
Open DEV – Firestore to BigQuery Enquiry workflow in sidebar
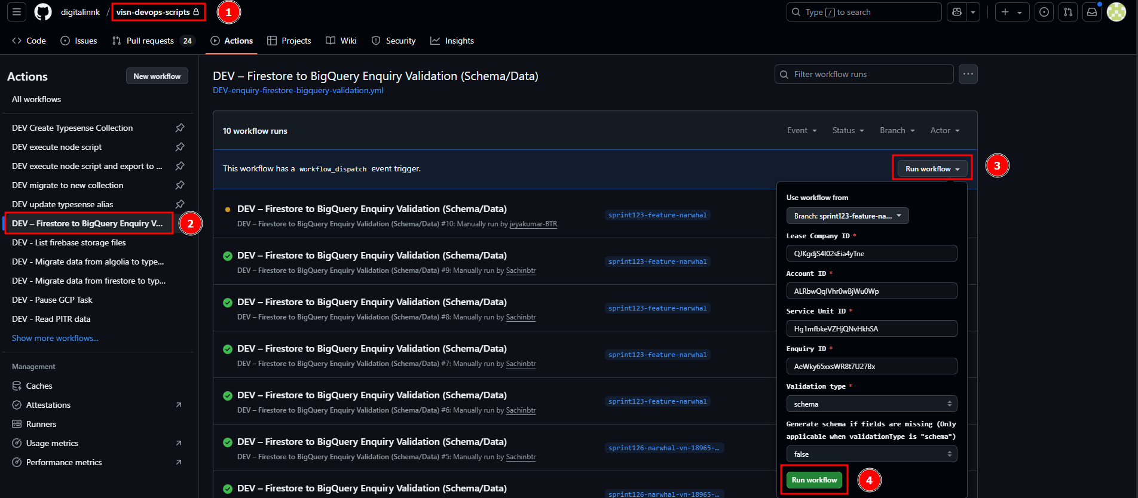[87, 223]
